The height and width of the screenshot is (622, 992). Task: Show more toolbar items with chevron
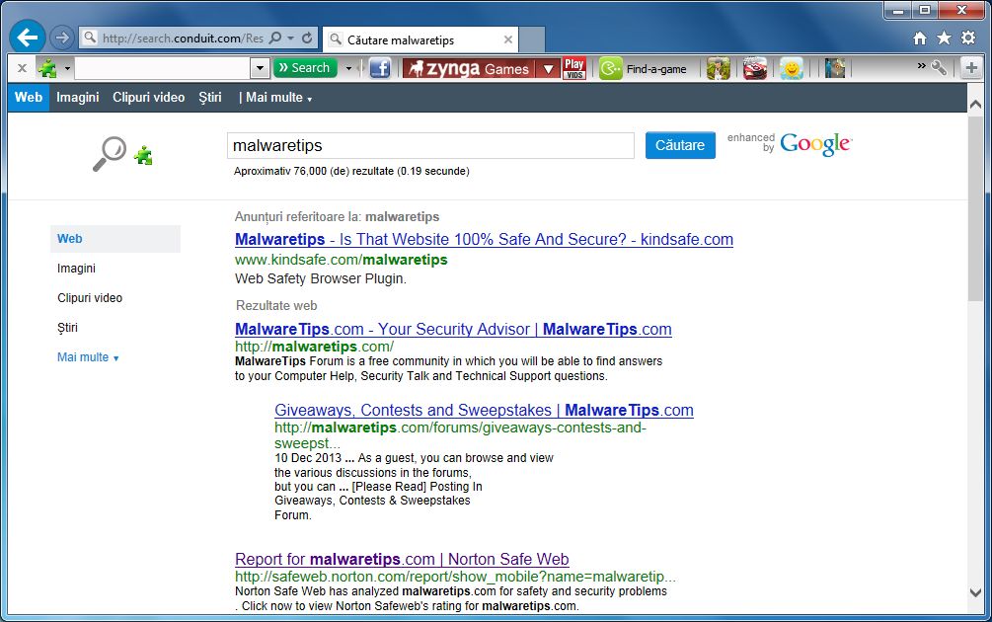(921, 66)
